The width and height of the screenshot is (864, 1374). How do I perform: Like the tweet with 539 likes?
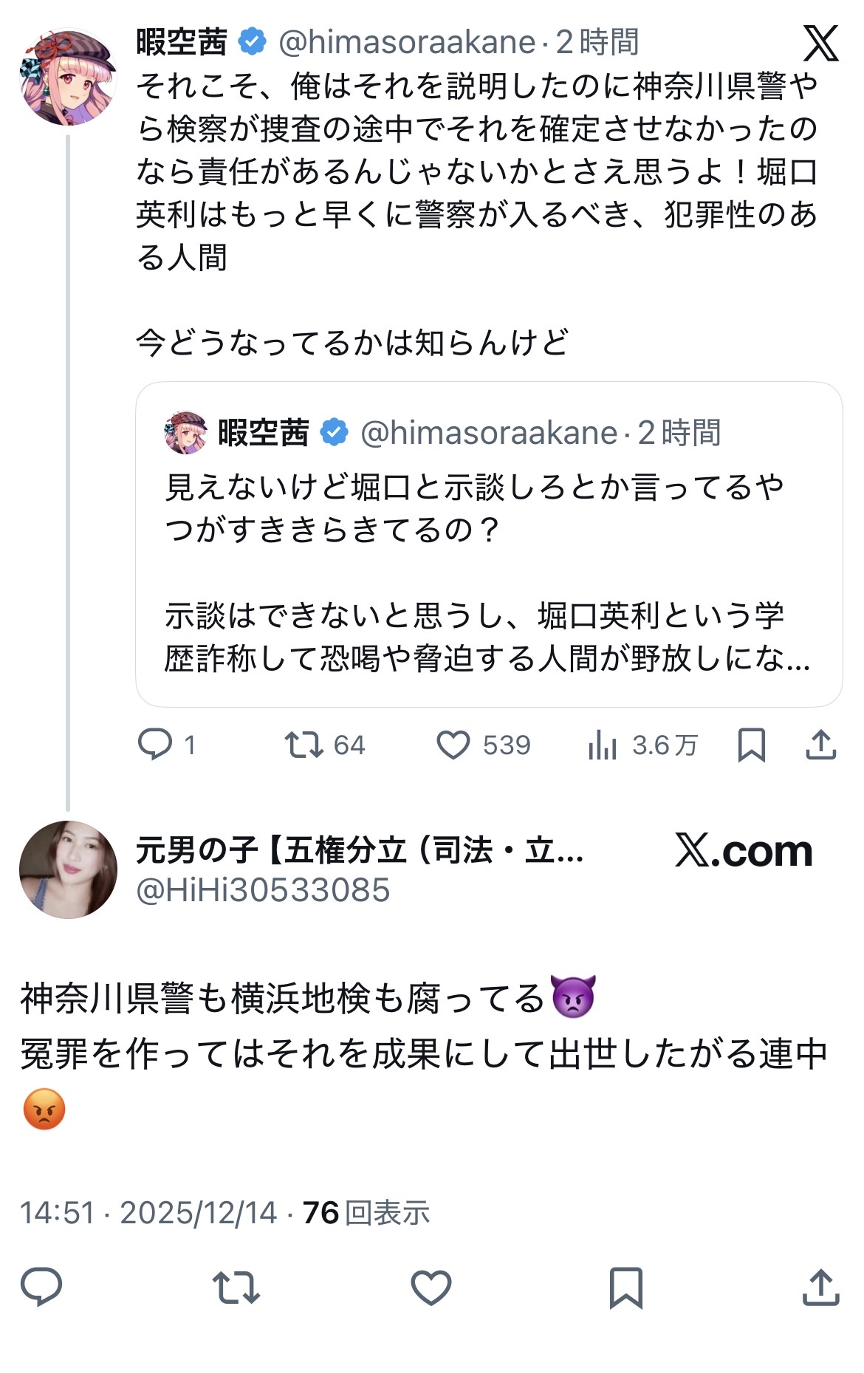pyautogui.click(x=453, y=745)
